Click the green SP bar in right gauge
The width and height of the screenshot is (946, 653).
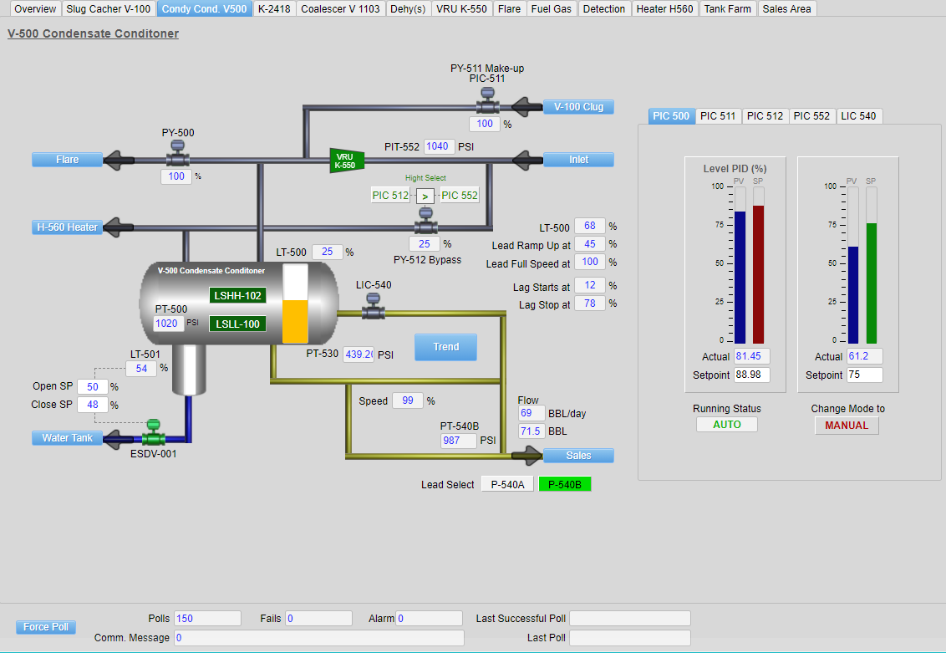click(x=871, y=283)
